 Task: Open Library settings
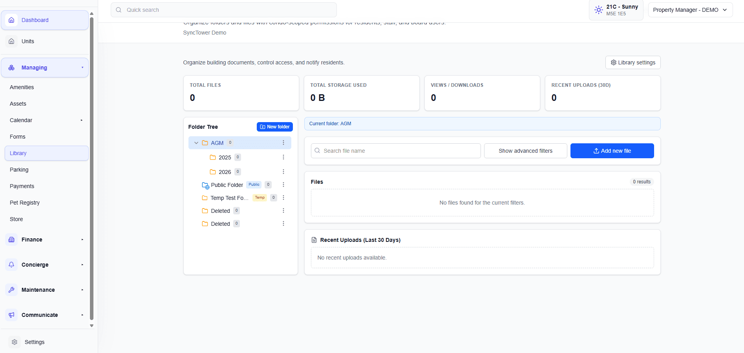(633, 62)
